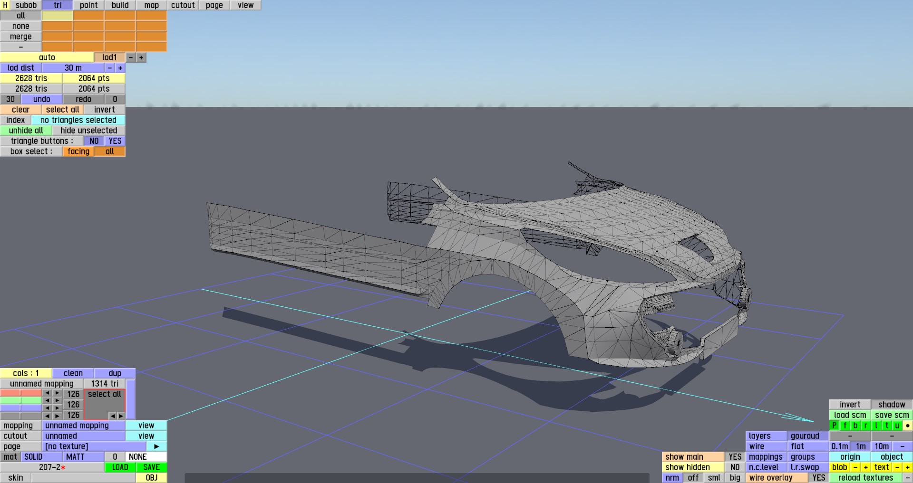Nudge the red colour value left
The width and height of the screenshot is (913, 483).
click(47, 393)
